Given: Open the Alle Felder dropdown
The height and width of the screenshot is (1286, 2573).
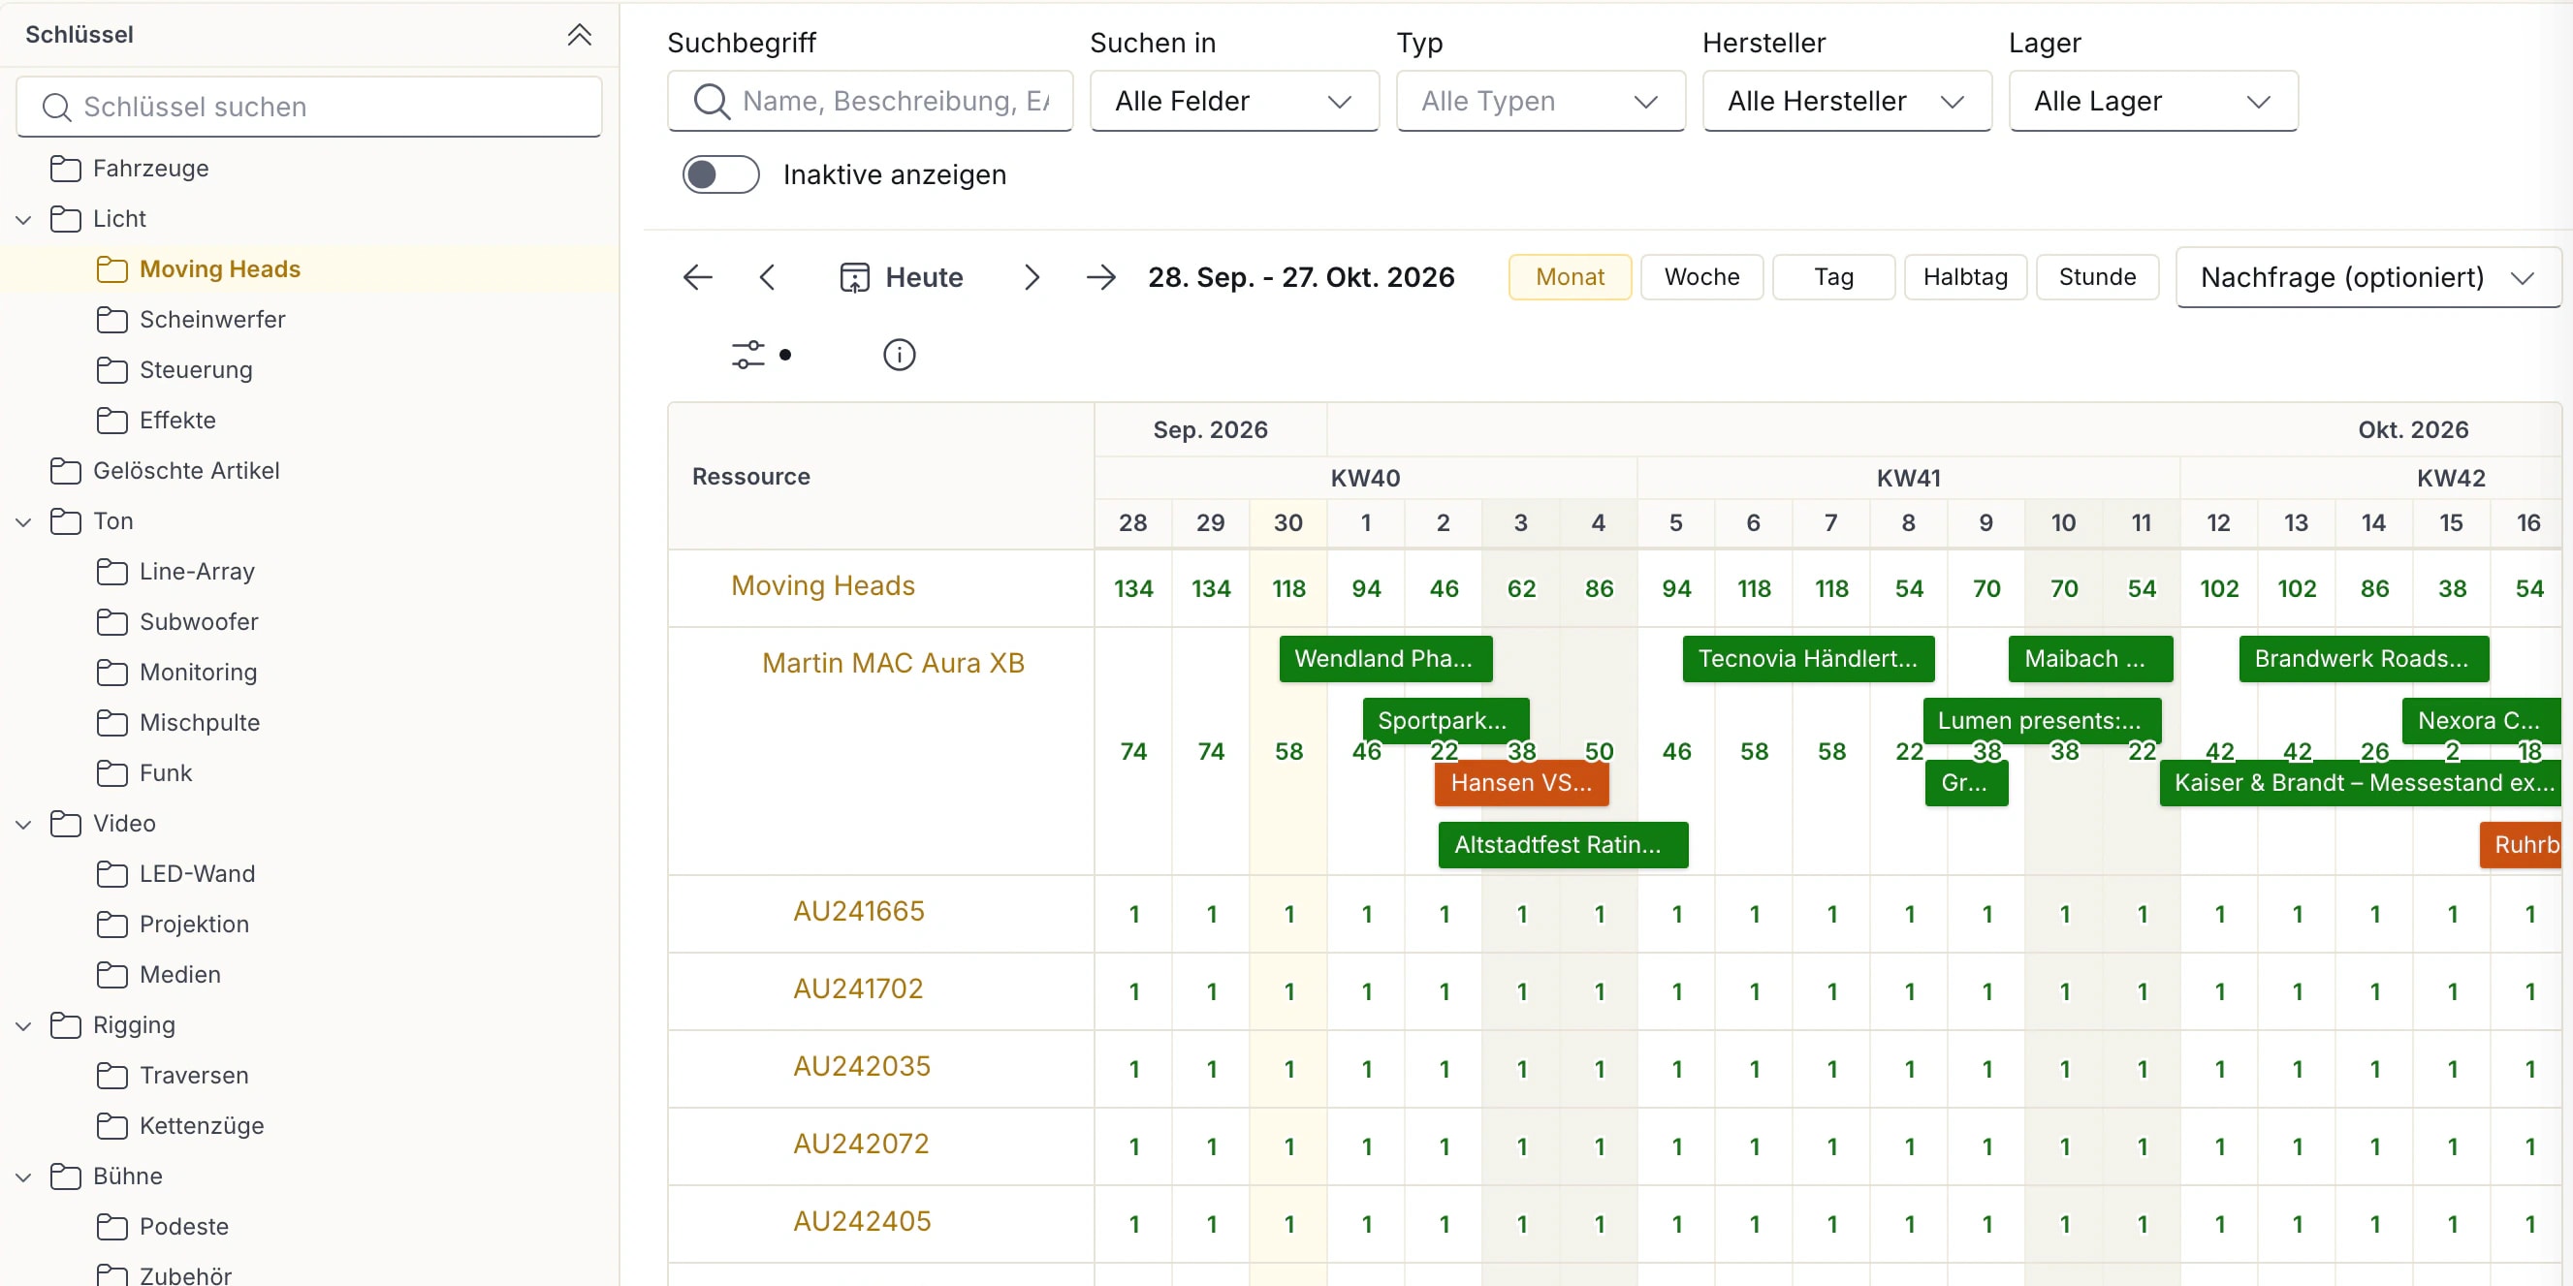Looking at the screenshot, I should click(x=1233, y=101).
